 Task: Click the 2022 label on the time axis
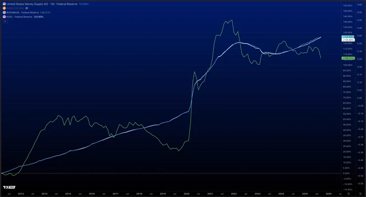coord(234,194)
